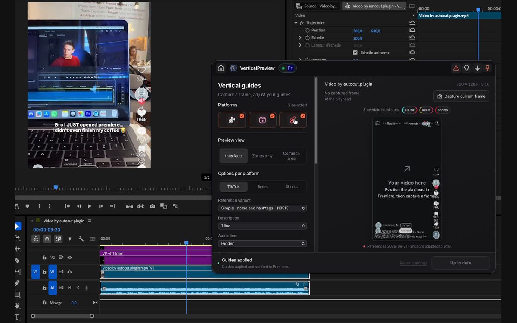517x323 pixels.
Task: Select the Type tool
Action: point(18,317)
